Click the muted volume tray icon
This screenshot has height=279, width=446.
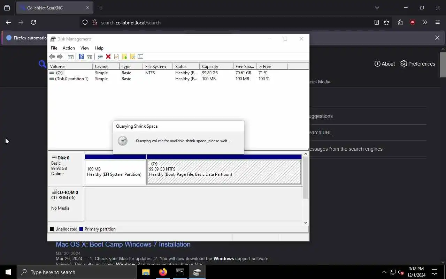click(401, 272)
